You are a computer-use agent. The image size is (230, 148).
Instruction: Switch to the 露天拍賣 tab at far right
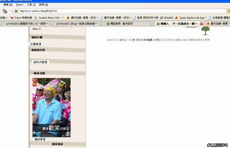coord(218,24)
